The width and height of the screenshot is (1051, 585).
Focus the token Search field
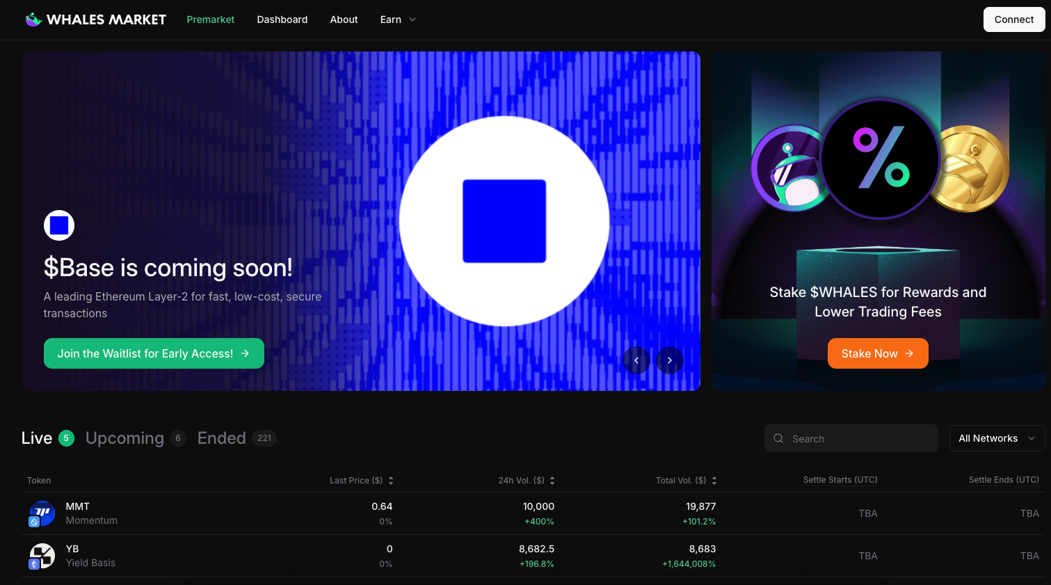pos(859,438)
